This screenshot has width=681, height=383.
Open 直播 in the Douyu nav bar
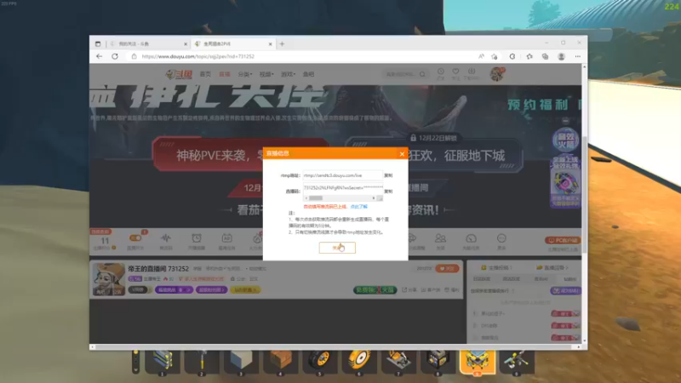(x=225, y=74)
